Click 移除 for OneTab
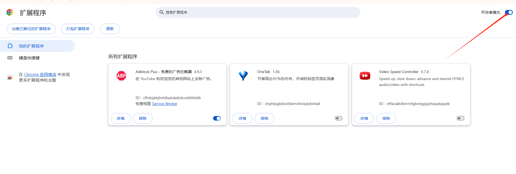The width and height of the screenshot is (516, 174). pos(264,118)
